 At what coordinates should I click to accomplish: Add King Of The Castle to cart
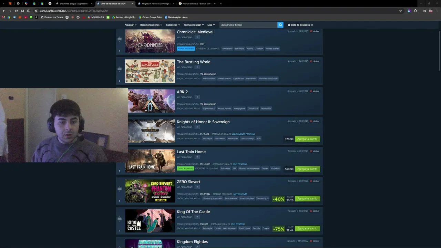(307, 229)
